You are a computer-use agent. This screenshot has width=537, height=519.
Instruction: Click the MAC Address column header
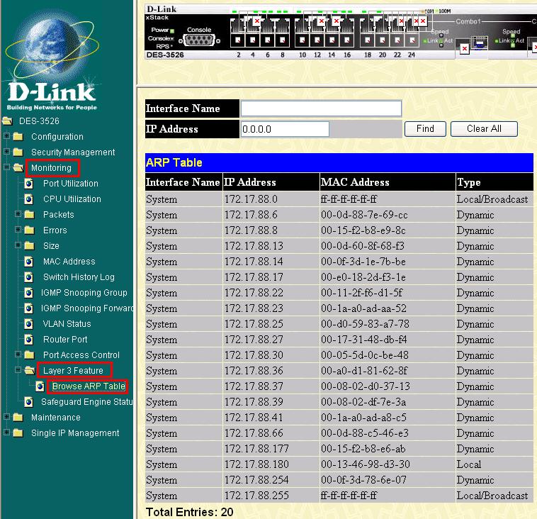point(388,182)
